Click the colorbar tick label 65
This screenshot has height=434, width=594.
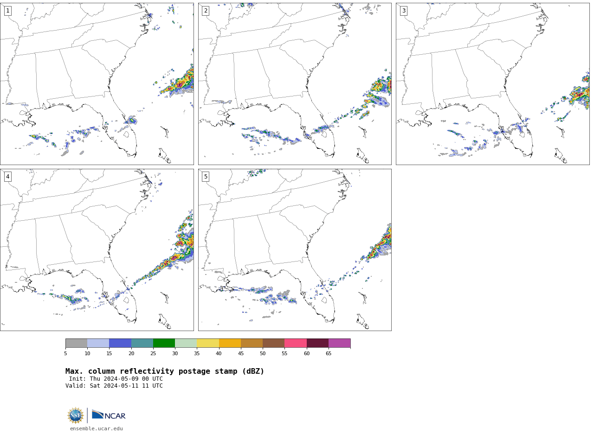(329, 354)
